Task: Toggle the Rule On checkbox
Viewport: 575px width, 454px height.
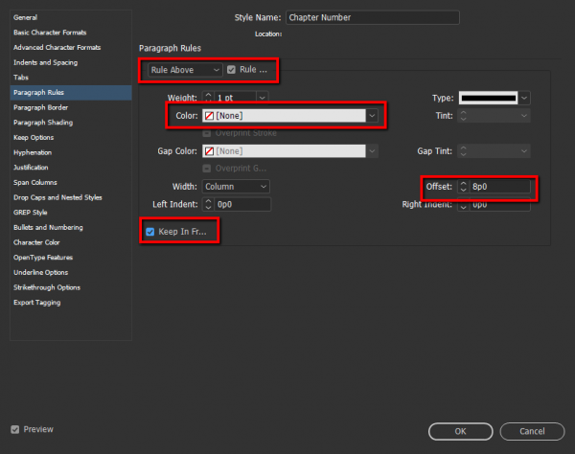Action: pyautogui.click(x=232, y=70)
